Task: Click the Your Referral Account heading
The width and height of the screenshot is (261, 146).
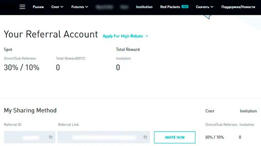Action: 51,34
